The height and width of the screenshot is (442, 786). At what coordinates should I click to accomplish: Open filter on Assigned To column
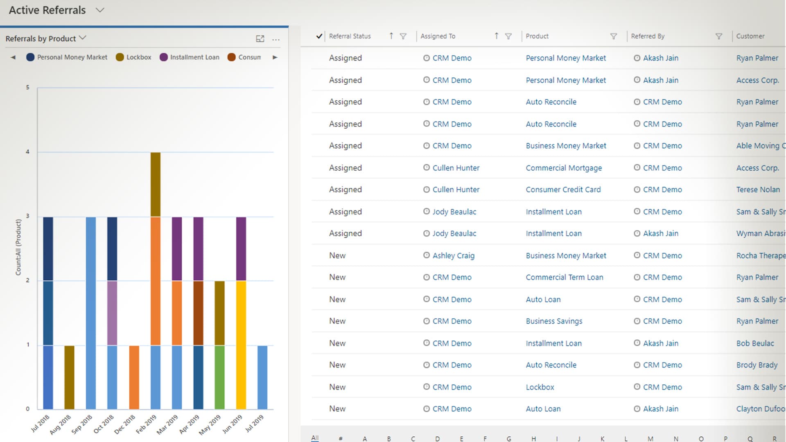click(508, 36)
